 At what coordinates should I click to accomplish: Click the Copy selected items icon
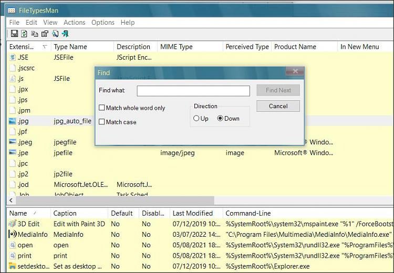coord(35,34)
